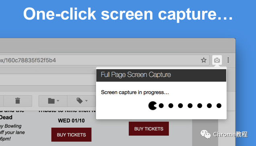256x146 pixels.
Task: Expand the label tag dropdown arrow
Action: point(86,101)
